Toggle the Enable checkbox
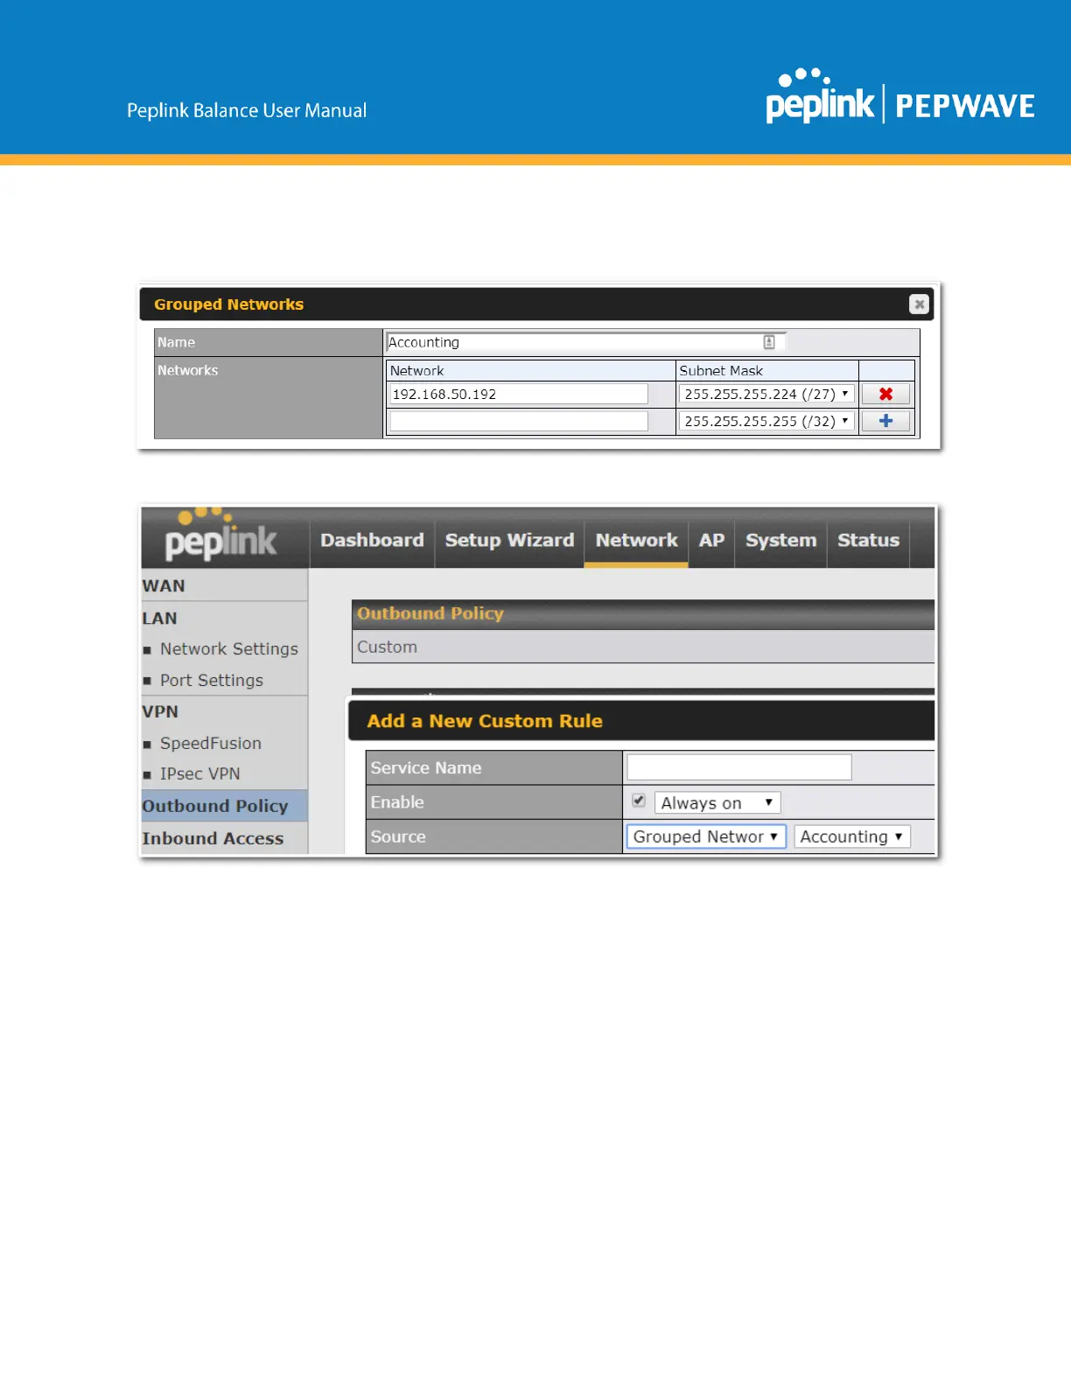This screenshot has height=1386, width=1071. pyautogui.click(x=639, y=801)
